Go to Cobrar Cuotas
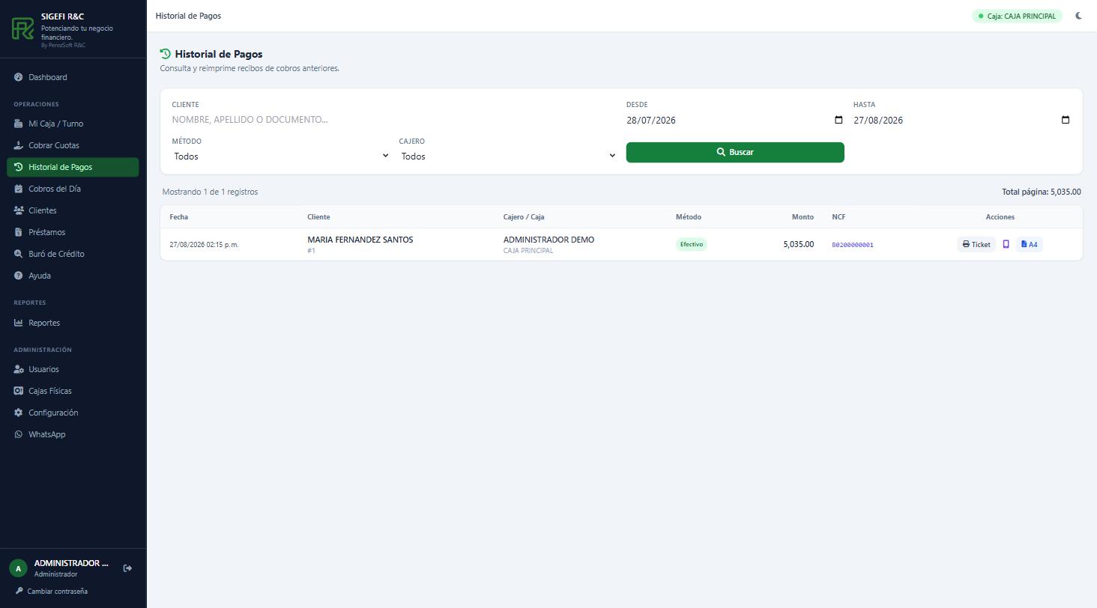The height and width of the screenshot is (608, 1097). click(x=73, y=145)
